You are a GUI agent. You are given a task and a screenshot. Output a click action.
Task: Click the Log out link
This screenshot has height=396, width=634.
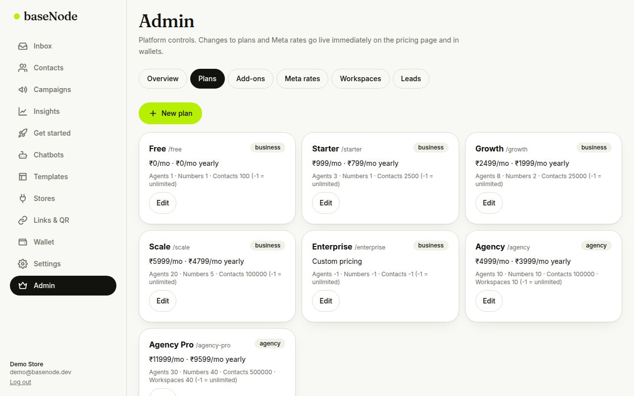pos(20,382)
